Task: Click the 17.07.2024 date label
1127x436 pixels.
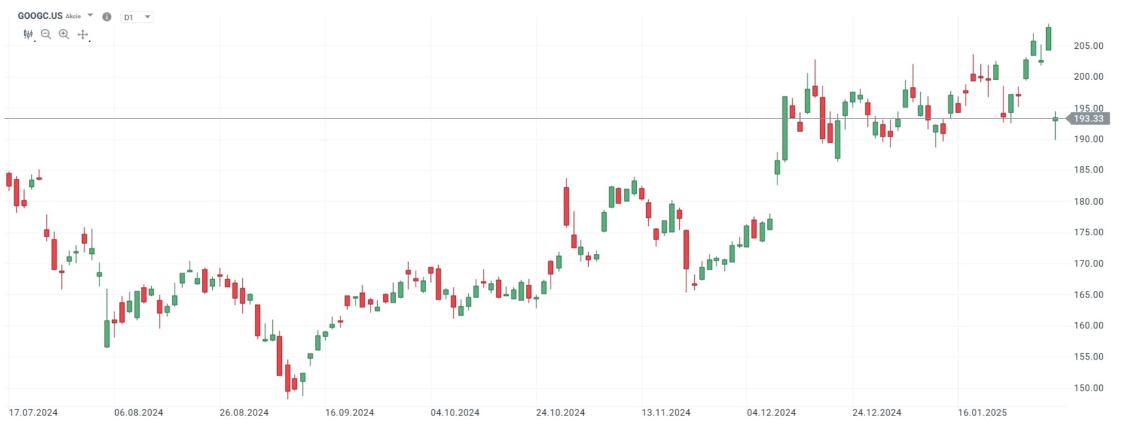Action: point(33,412)
